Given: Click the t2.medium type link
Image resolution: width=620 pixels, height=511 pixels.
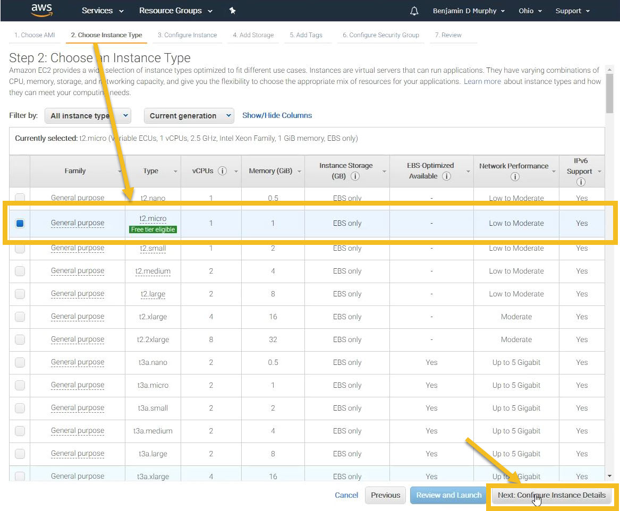Looking at the screenshot, I should pyautogui.click(x=152, y=271).
